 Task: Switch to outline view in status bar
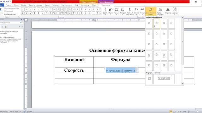pyautogui.click(x=178, y=112)
